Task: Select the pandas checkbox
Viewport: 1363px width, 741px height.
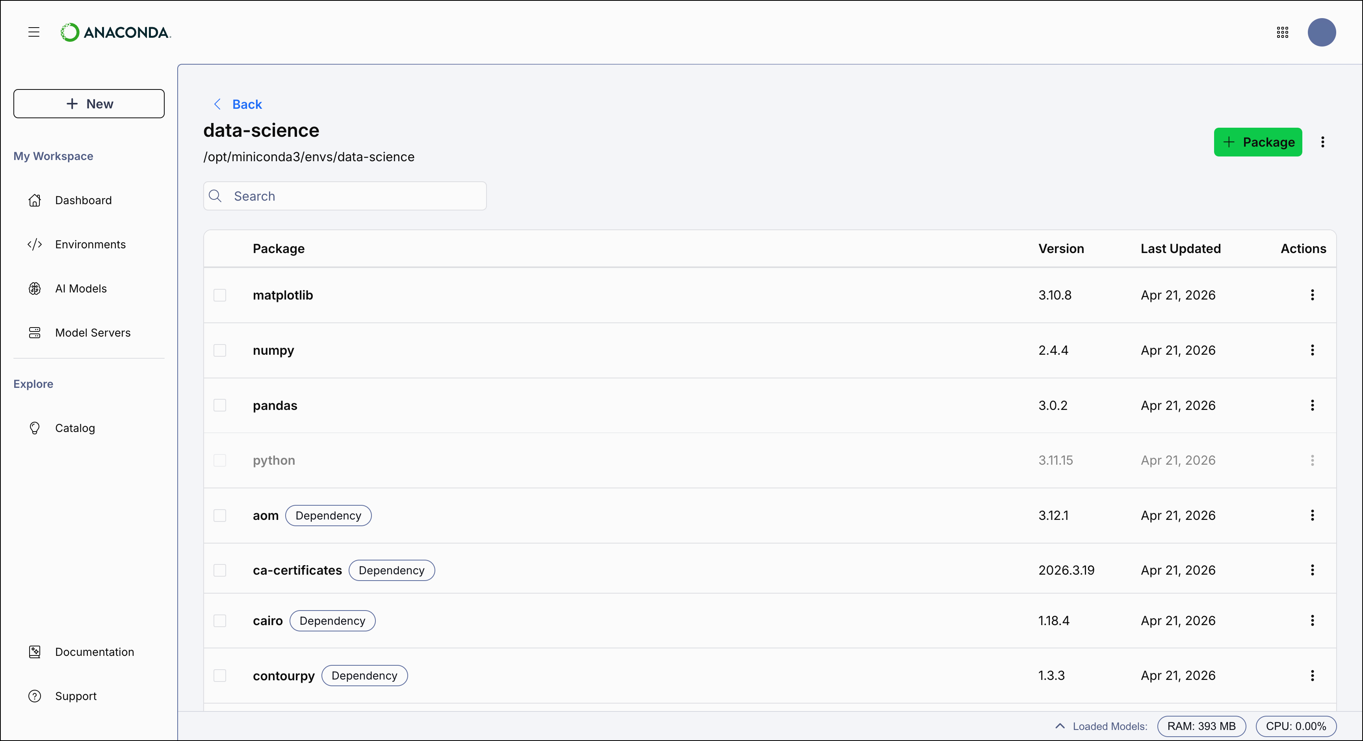Action: click(x=219, y=406)
